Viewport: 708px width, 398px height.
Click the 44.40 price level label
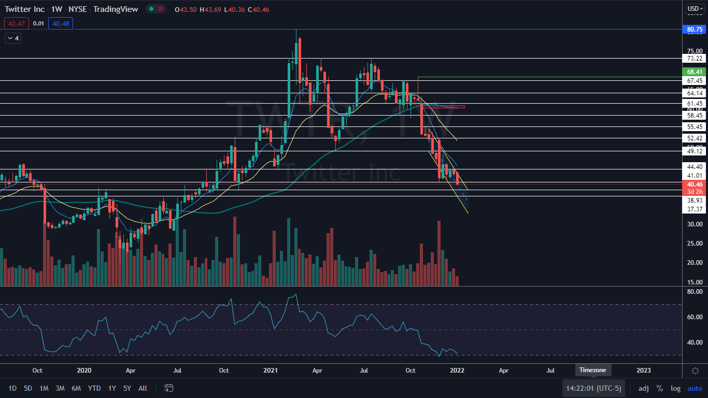coord(695,167)
